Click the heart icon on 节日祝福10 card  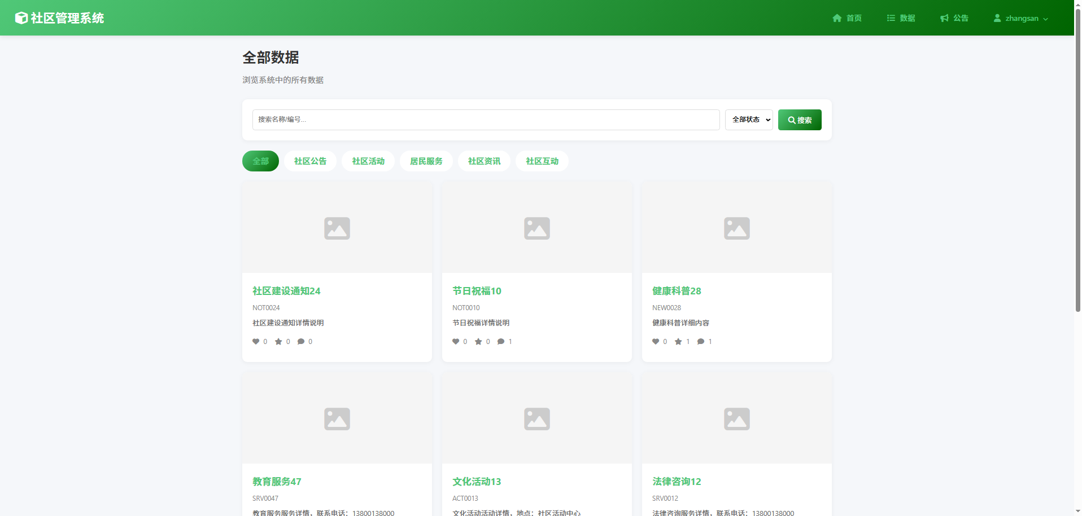(456, 342)
